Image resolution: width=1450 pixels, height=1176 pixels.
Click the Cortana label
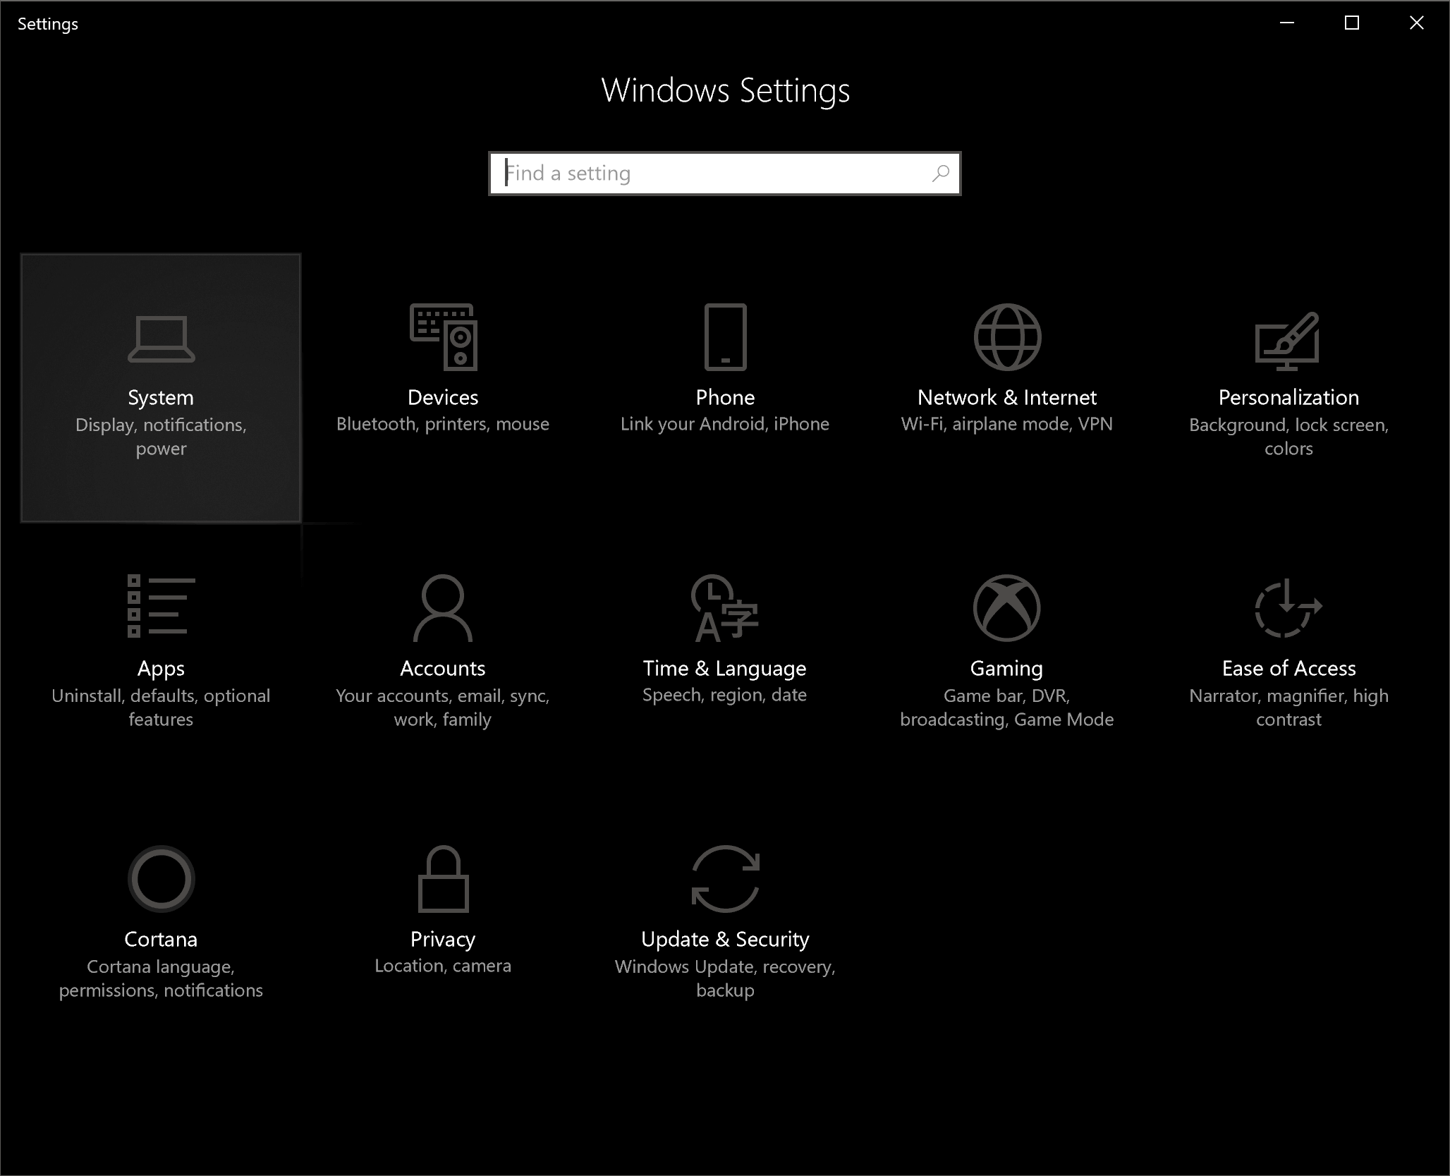(161, 939)
